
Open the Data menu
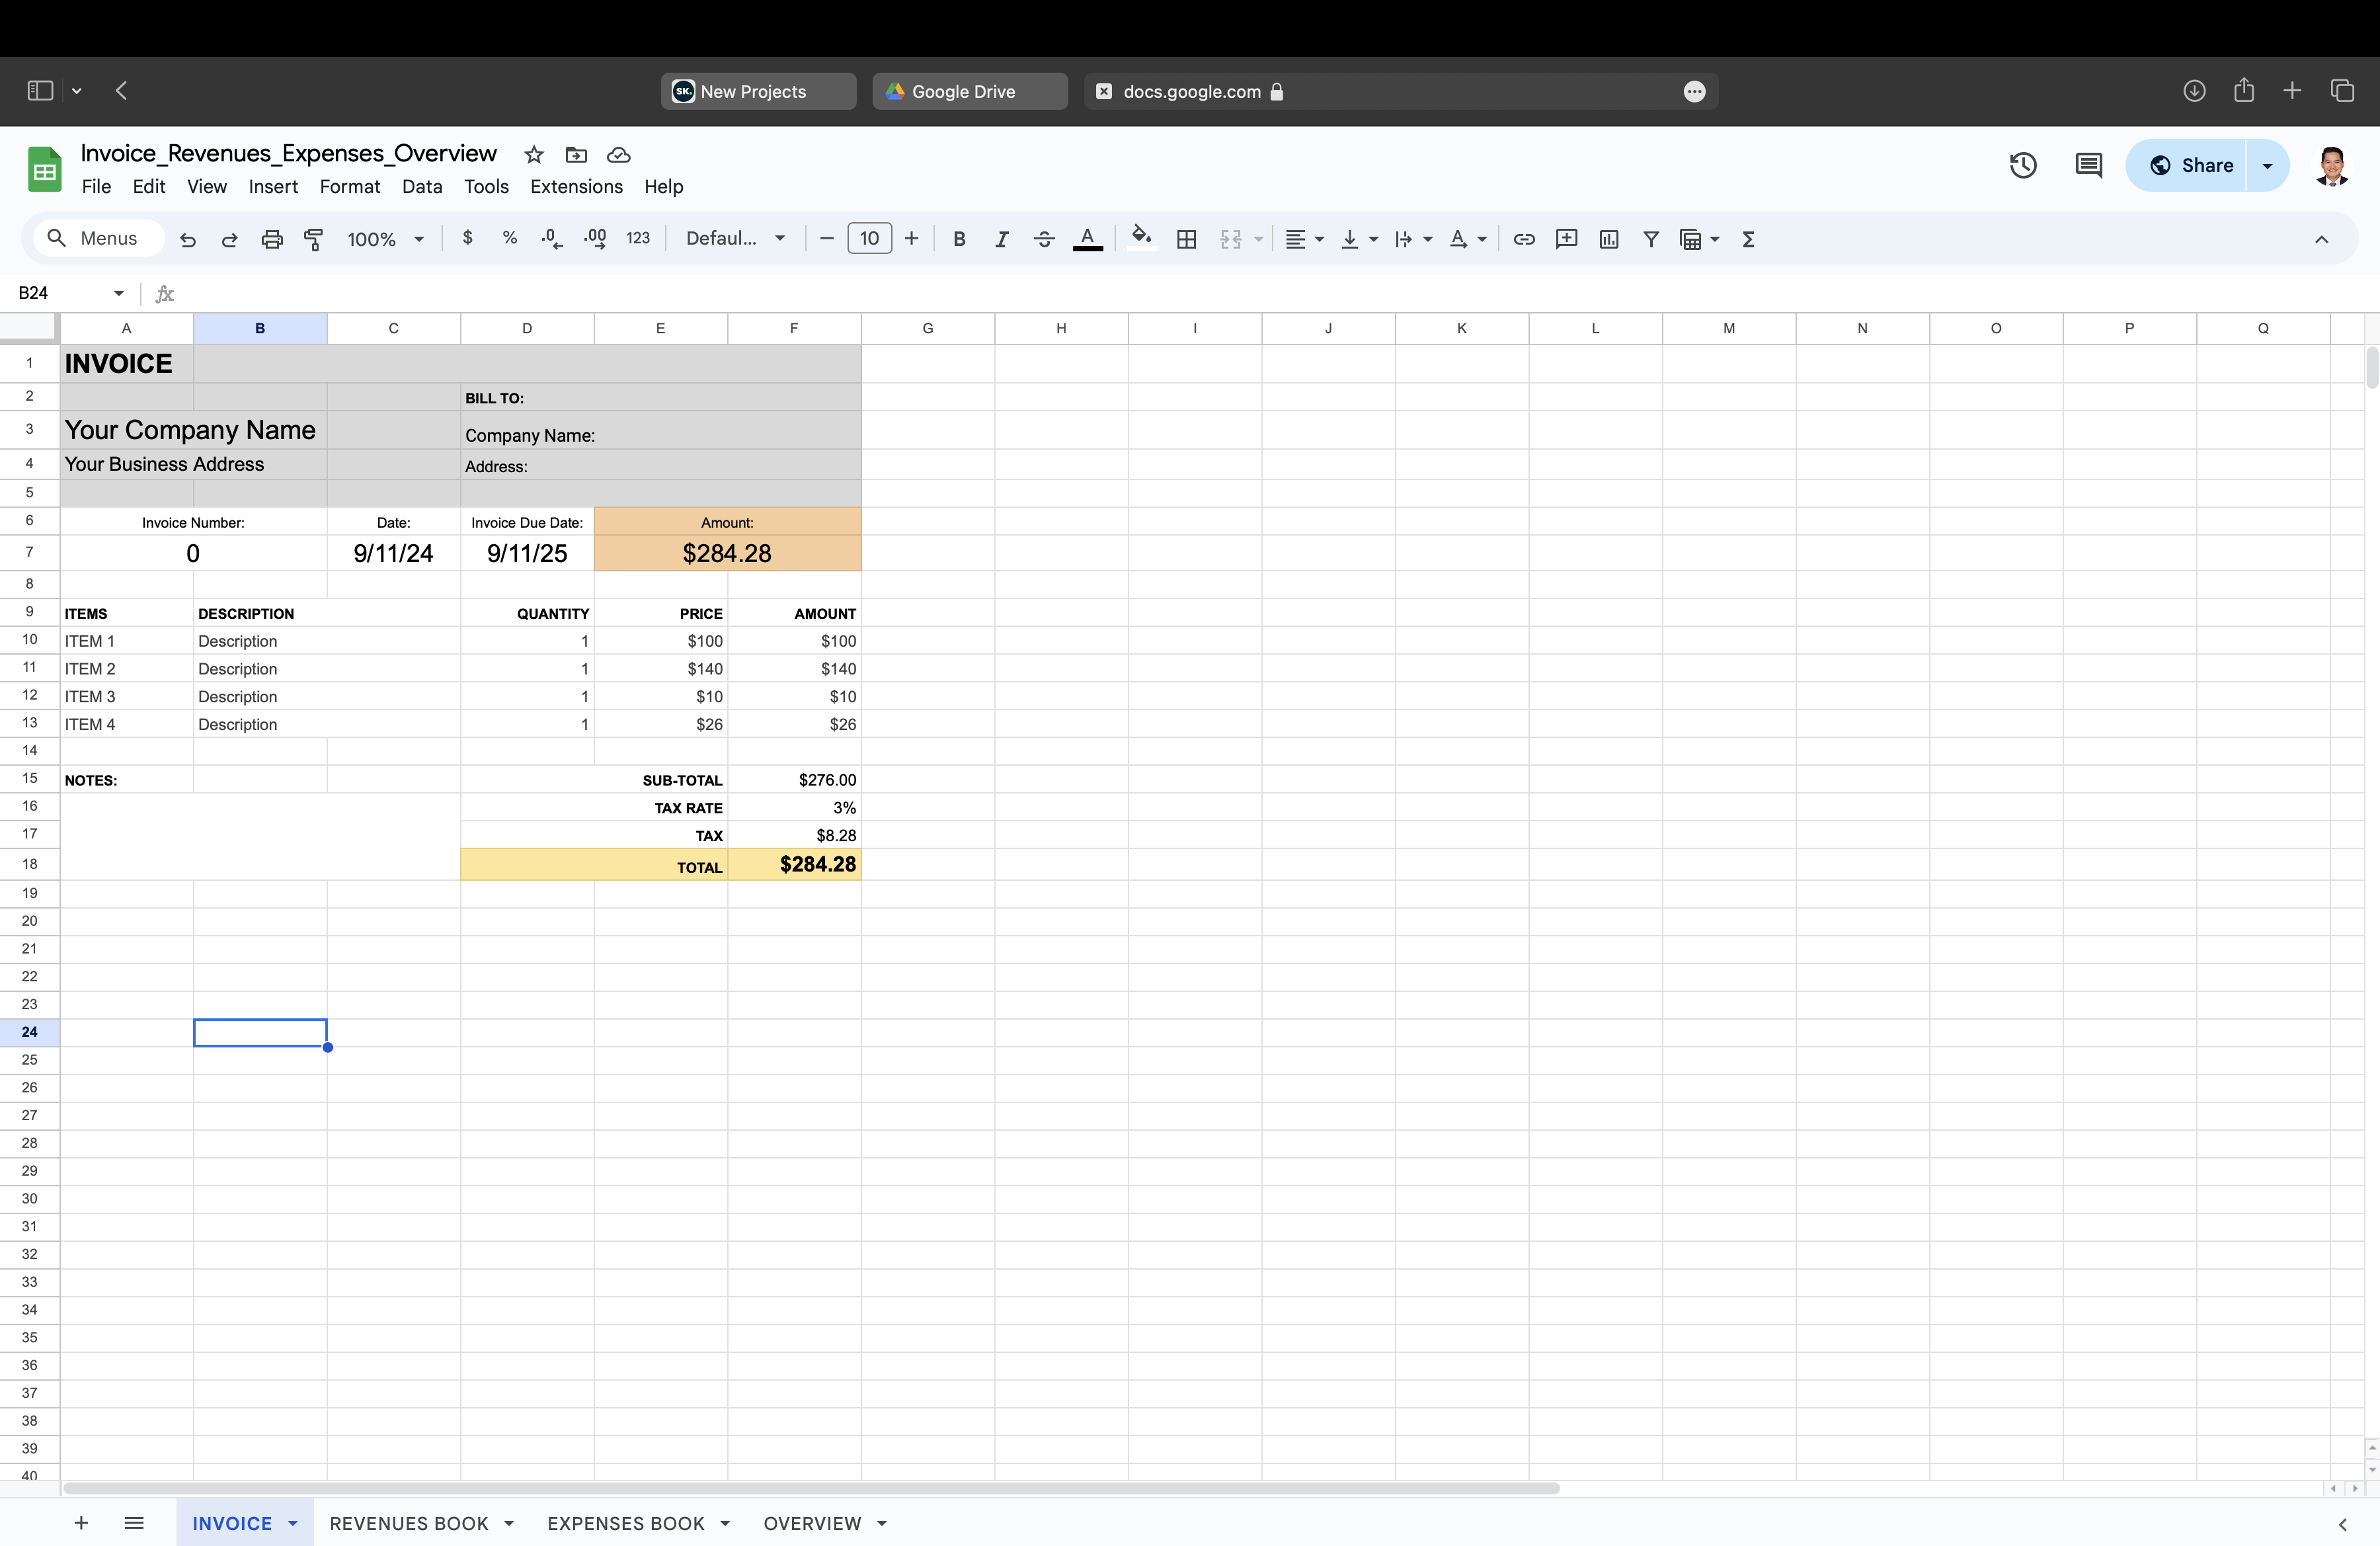point(422,186)
